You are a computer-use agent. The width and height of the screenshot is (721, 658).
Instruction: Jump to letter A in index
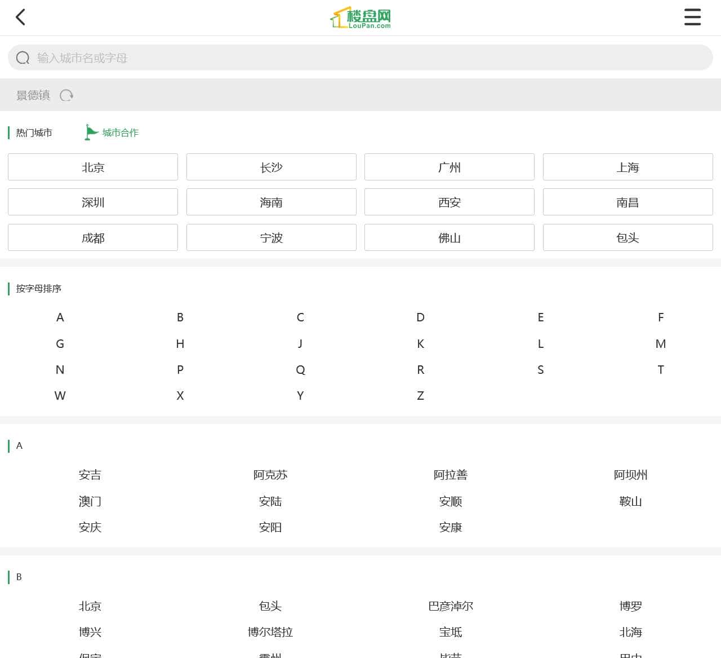(x=60, y=317)
